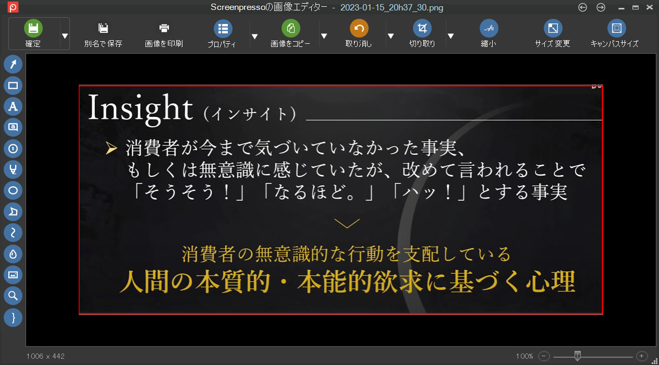The image size is (659, 365).
Task: Open サイズ変更 resize image
Action: (x=553, y=33)
